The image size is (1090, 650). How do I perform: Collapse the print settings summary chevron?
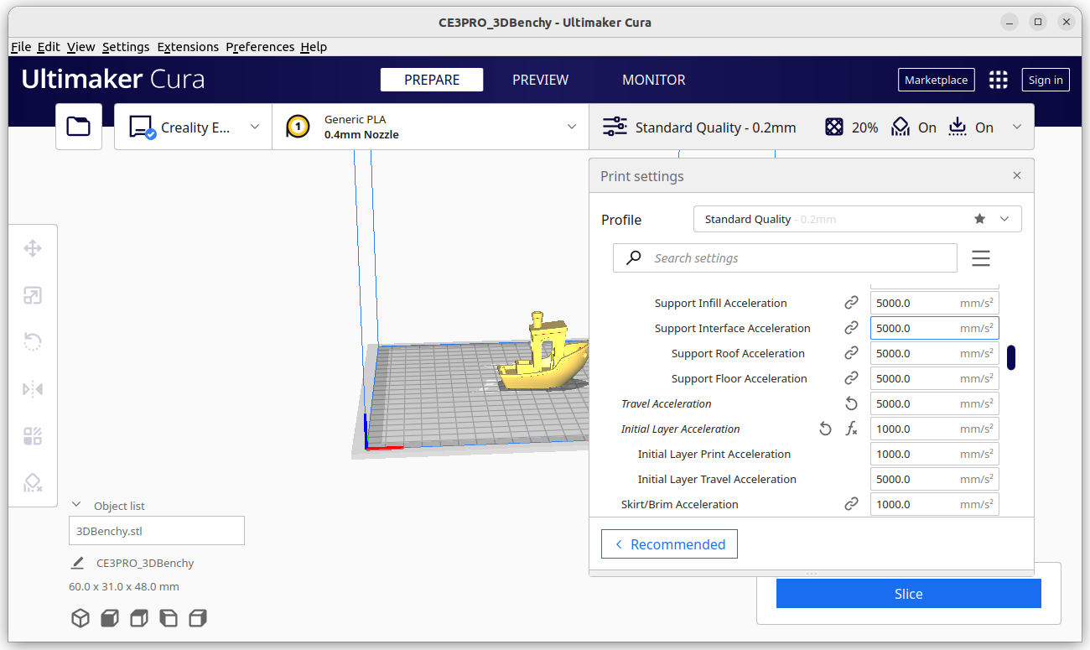click(1017, 127)
